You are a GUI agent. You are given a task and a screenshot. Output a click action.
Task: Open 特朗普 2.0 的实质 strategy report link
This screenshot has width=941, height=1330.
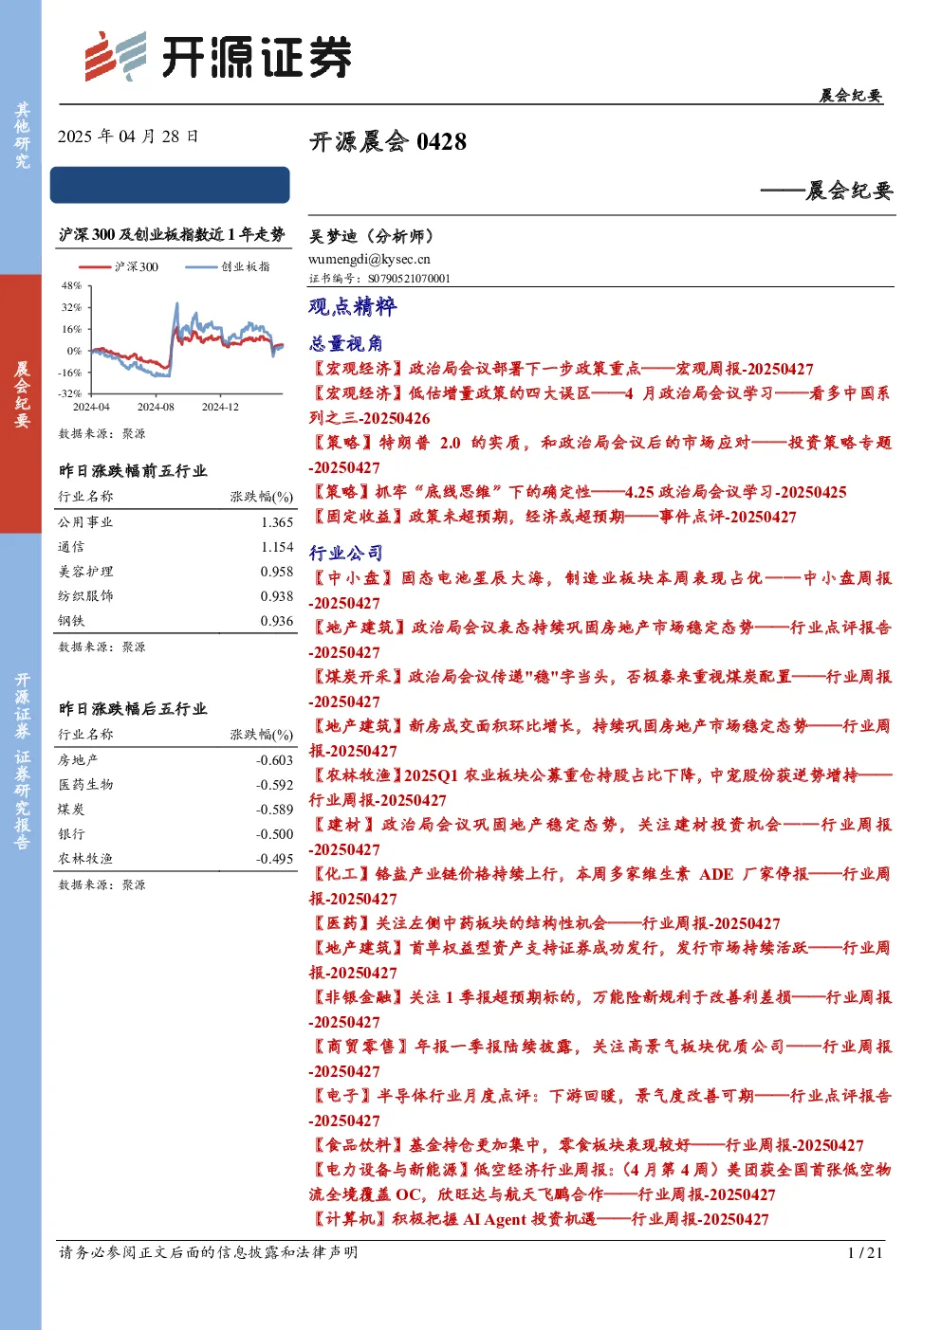click(600, 455)
